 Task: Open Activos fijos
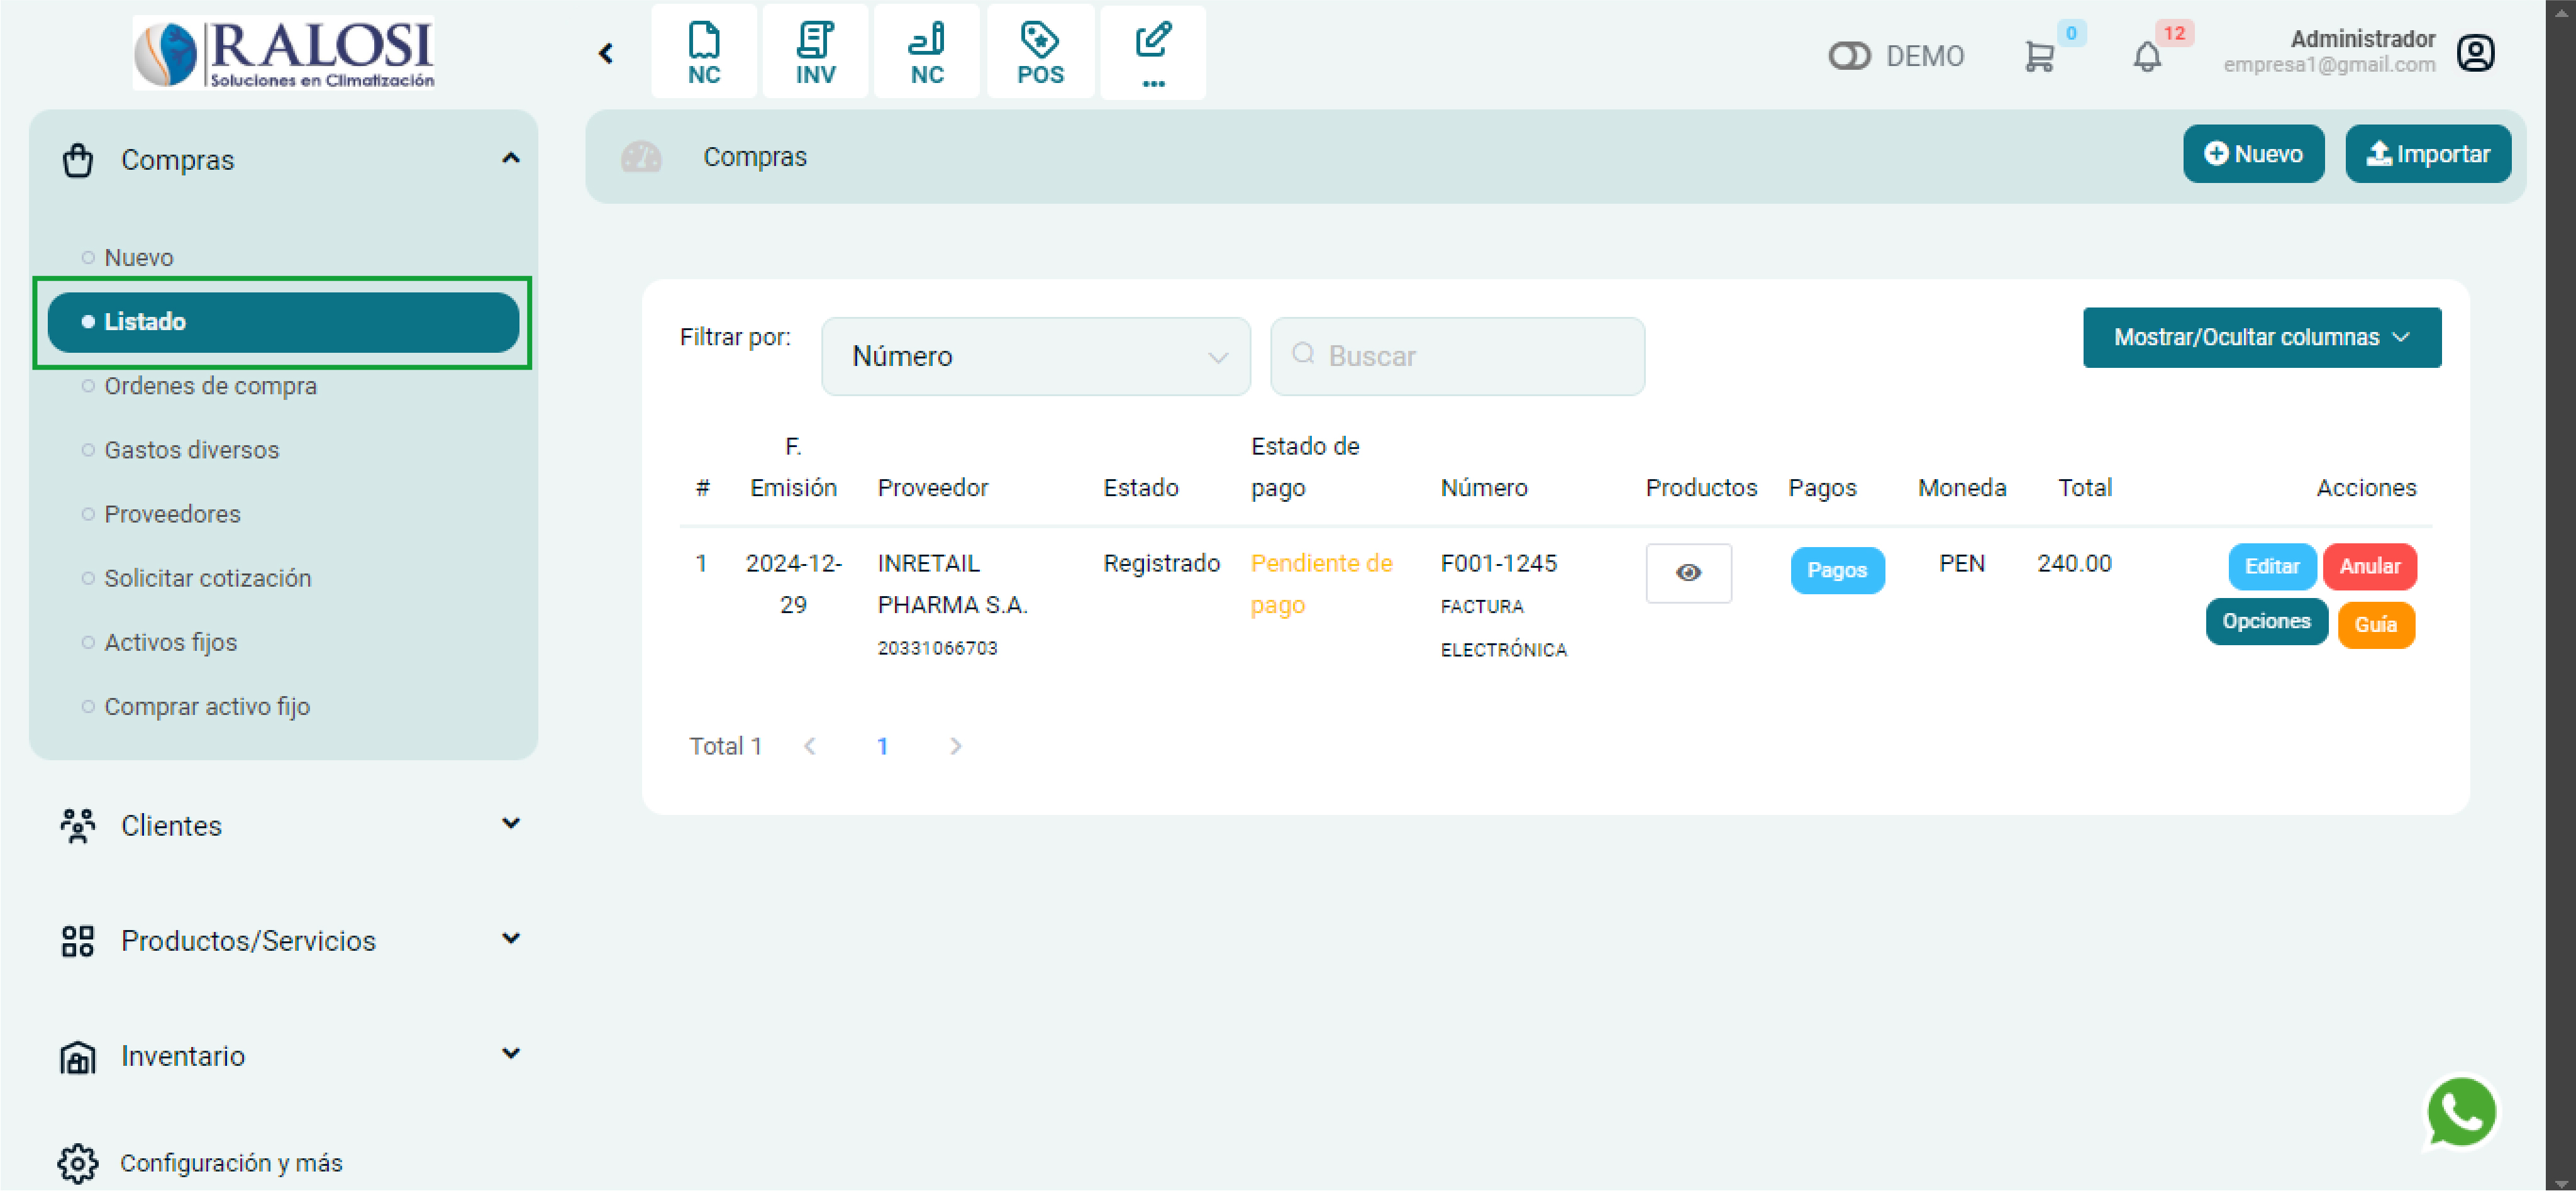[170, 642]
